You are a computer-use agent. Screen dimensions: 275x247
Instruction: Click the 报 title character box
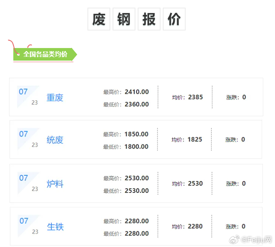click(x=149, y=19)
